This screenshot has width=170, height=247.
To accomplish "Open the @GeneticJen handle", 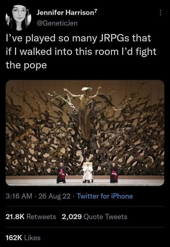I will tap(57, 23).
